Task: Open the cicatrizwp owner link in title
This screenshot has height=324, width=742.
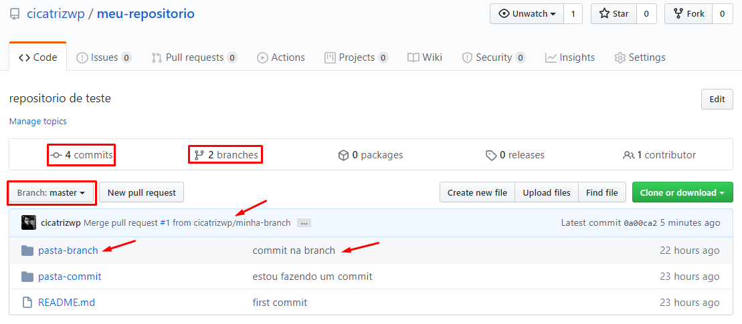Action: 56,14
